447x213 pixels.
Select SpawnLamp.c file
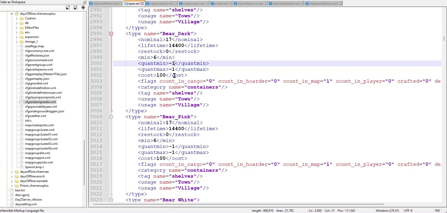(35, 167)
